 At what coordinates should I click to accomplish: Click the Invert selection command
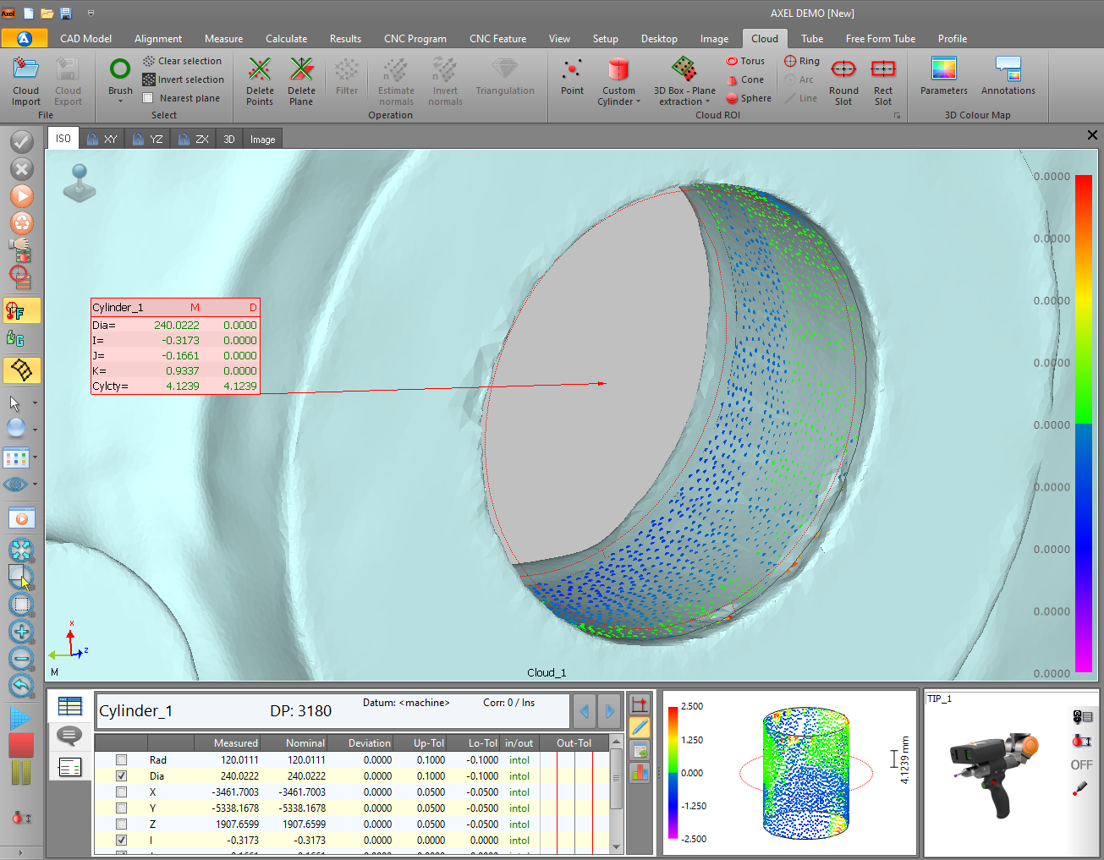pos(184,79)
